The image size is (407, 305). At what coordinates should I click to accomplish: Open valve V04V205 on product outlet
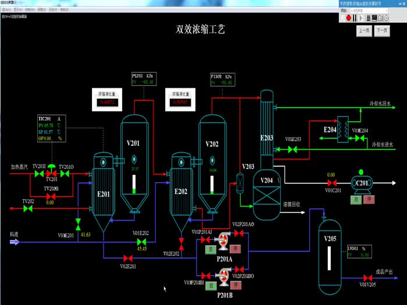367,278
